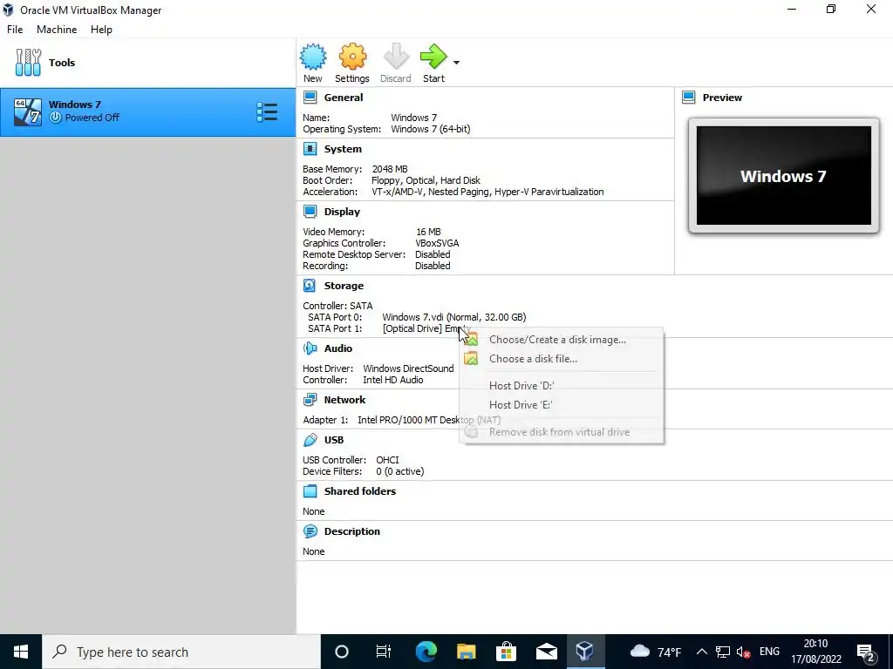Screen dimensions: 893x669
Task: Click the Windows 7.vdi disk entry
Action: (x=453, y=317)
